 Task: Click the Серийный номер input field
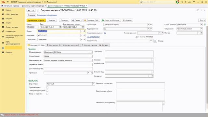[68, 65]
